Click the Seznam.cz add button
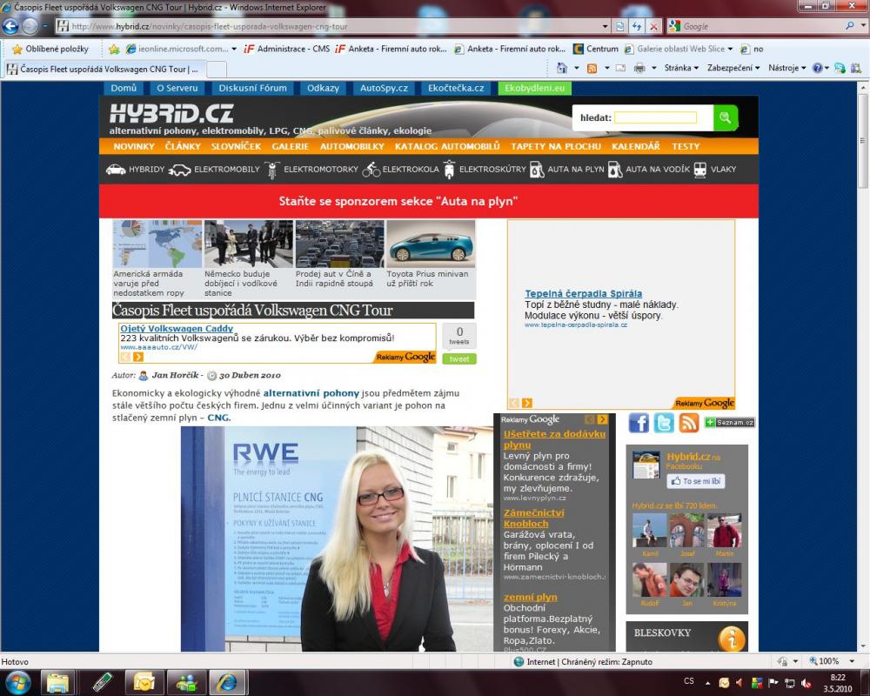 (x=729, y=422)
